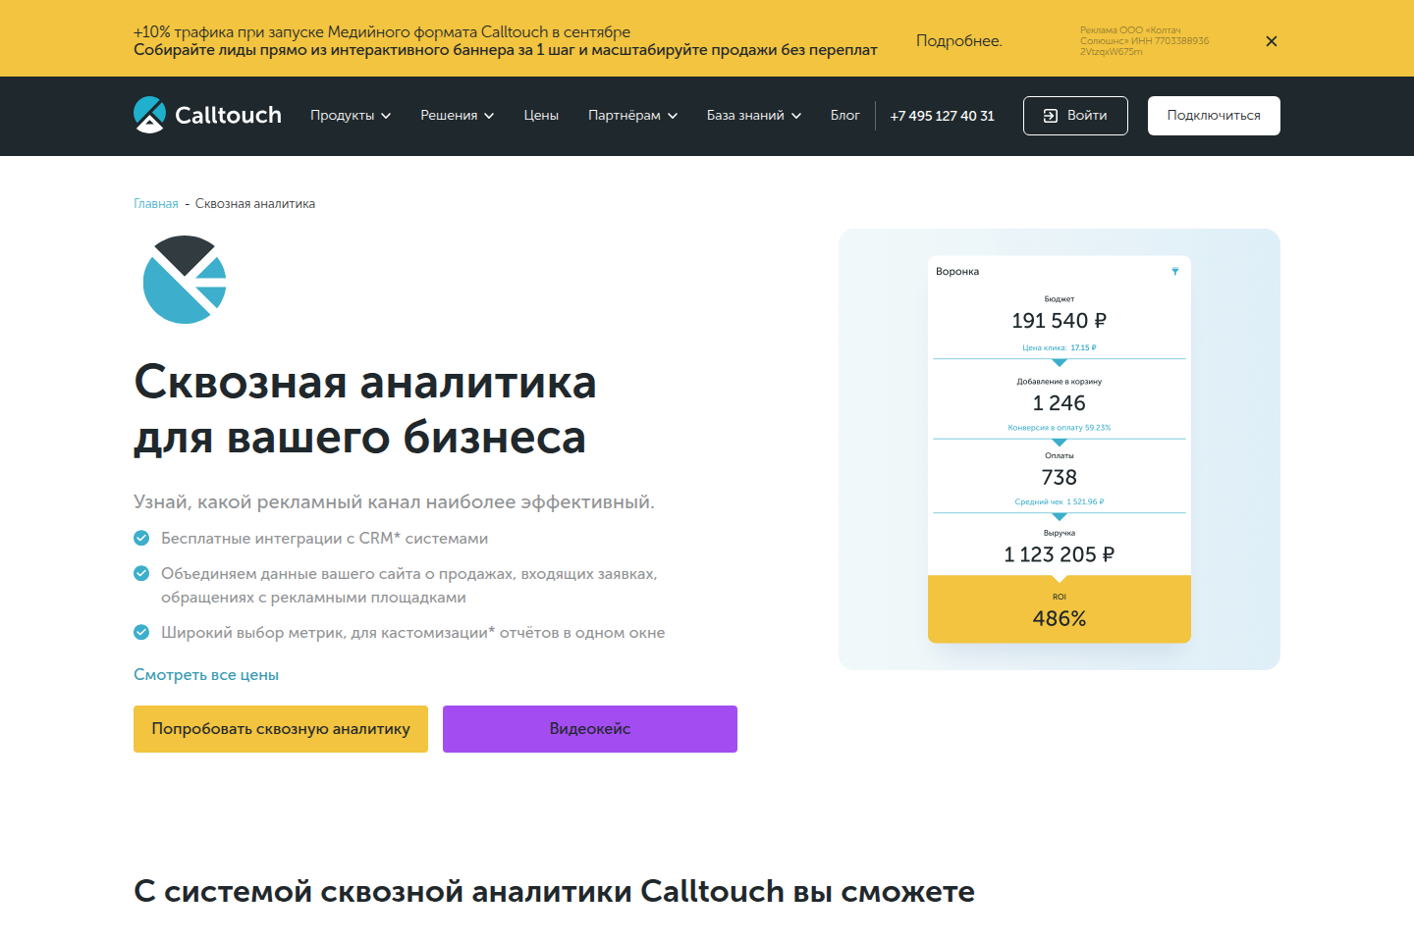This screenshot has height=942, width=1414.
Task: Click the Партнёрам menu label
Action: pyautogui.click(x=625, y=116)
